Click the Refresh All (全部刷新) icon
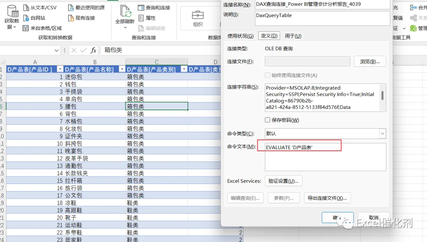The image size is (427, 242). click(x=125, y=12)
